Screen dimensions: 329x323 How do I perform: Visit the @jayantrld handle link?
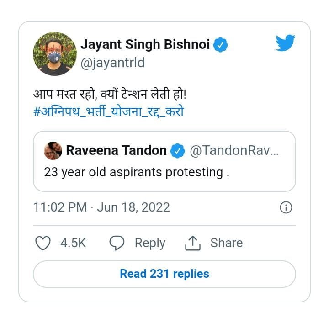(x=112, y=63)
